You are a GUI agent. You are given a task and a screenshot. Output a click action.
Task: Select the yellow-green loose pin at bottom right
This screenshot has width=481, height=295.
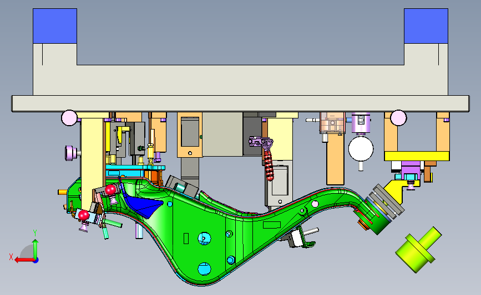tap(418, 250)
